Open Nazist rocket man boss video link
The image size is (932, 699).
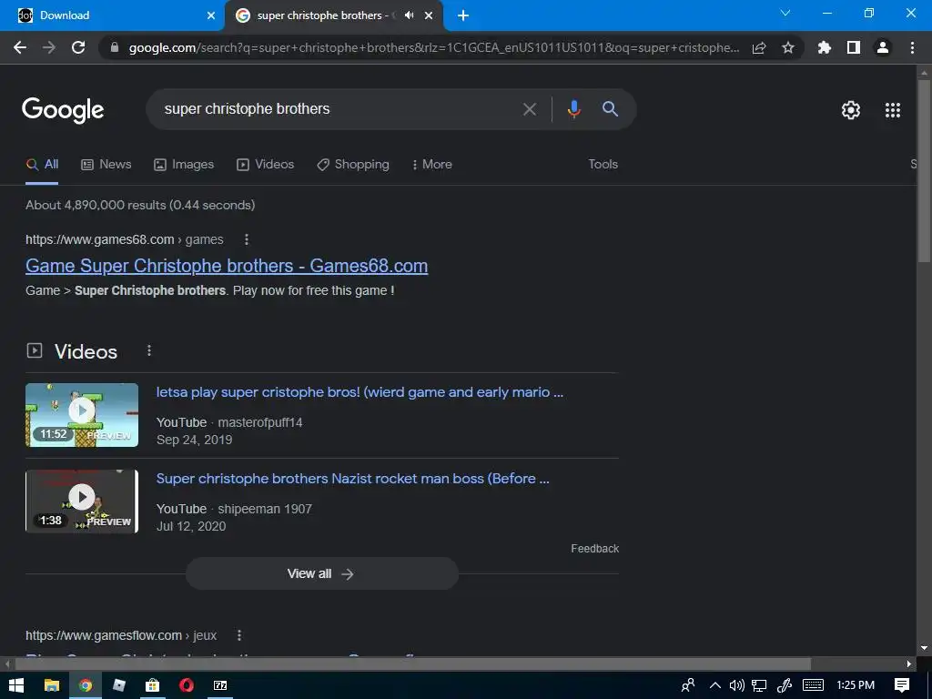pos(352,479)
